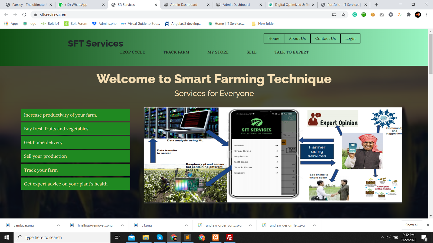433x243 pixels.
Task: Switch to Parsley browser tab
Action: click(x=28, y=5)
